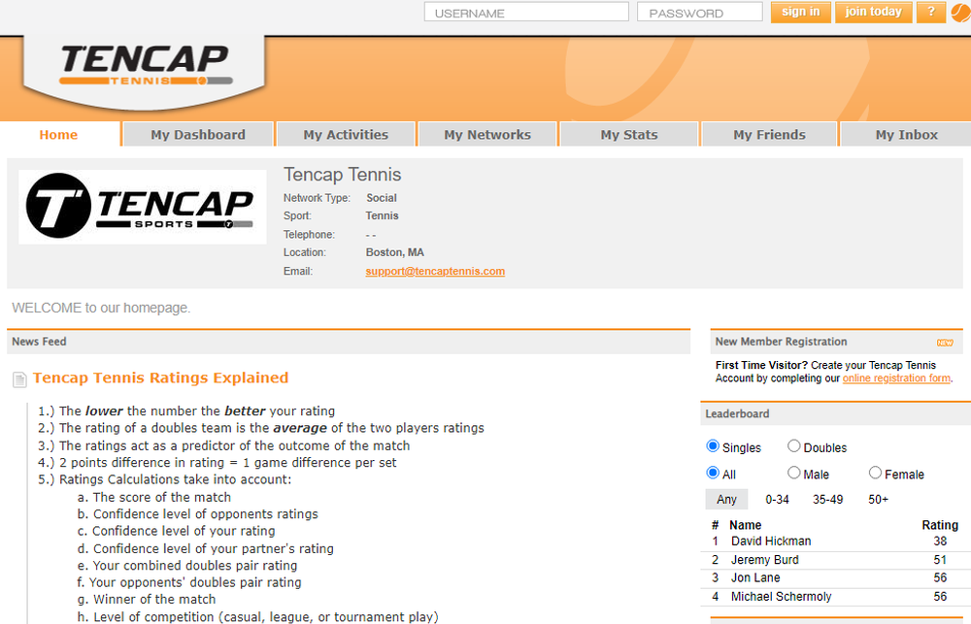Click the NEW badge on New Member Registration

click(944, 342)
